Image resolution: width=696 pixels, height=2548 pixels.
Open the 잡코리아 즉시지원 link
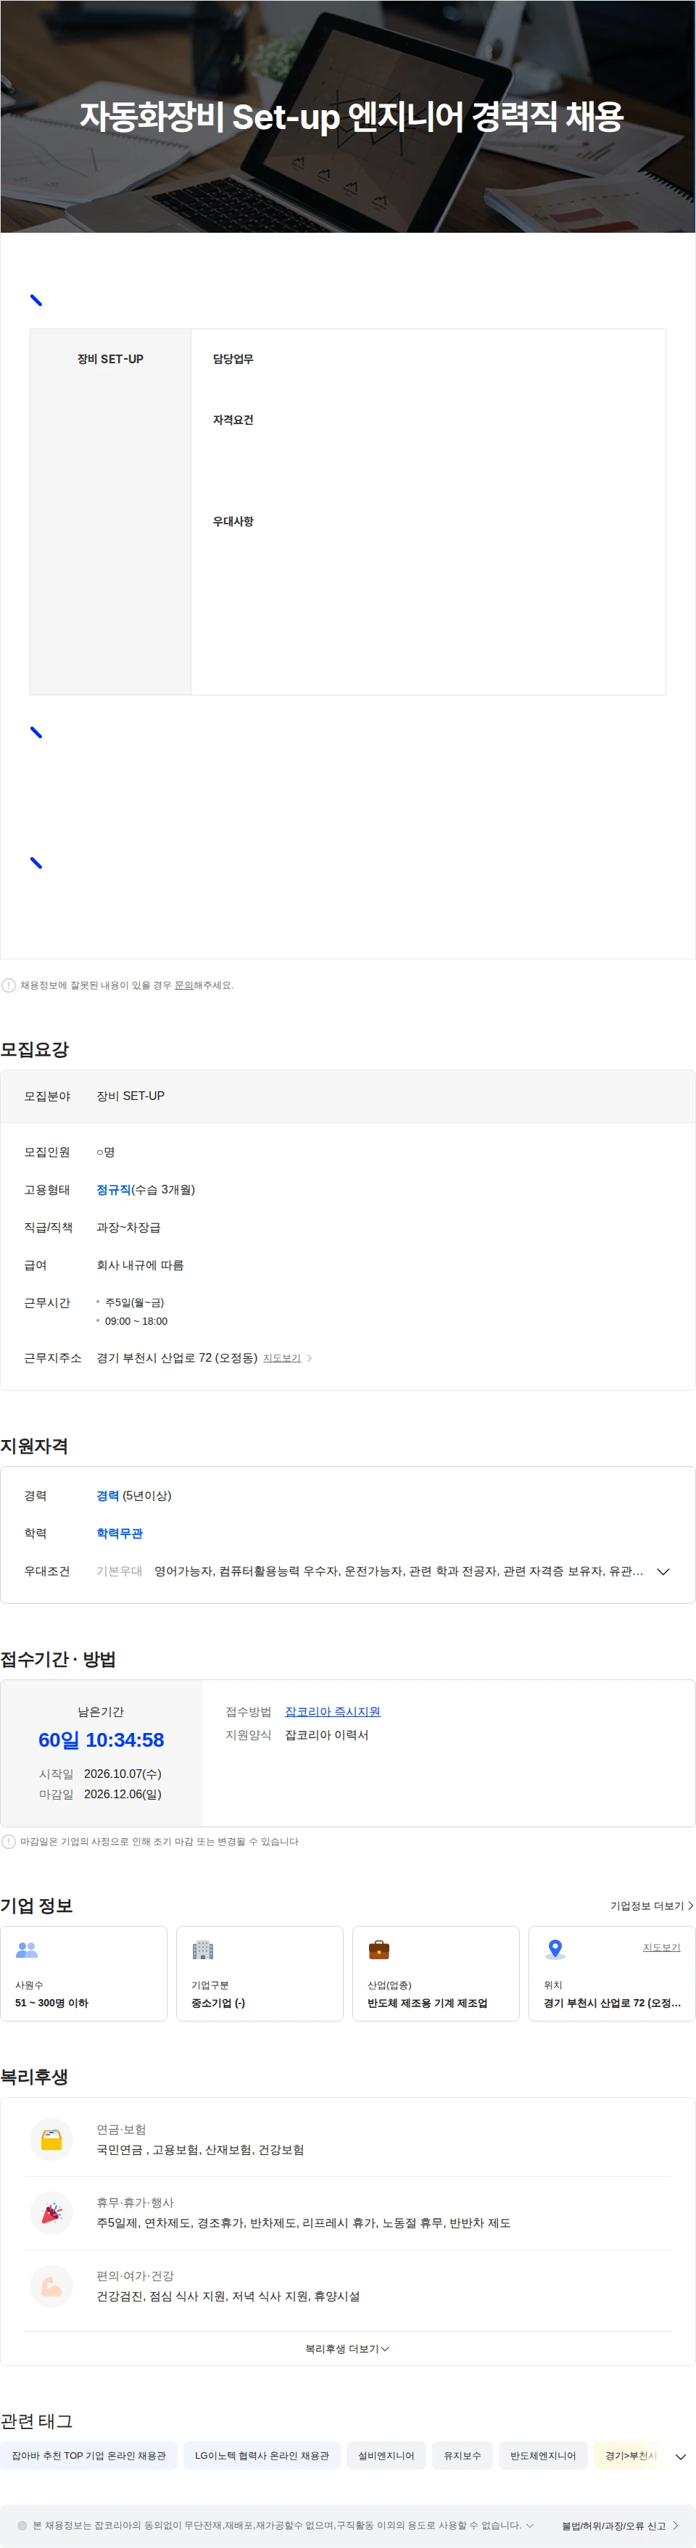pyautogui.click(x=332, y=1711)
